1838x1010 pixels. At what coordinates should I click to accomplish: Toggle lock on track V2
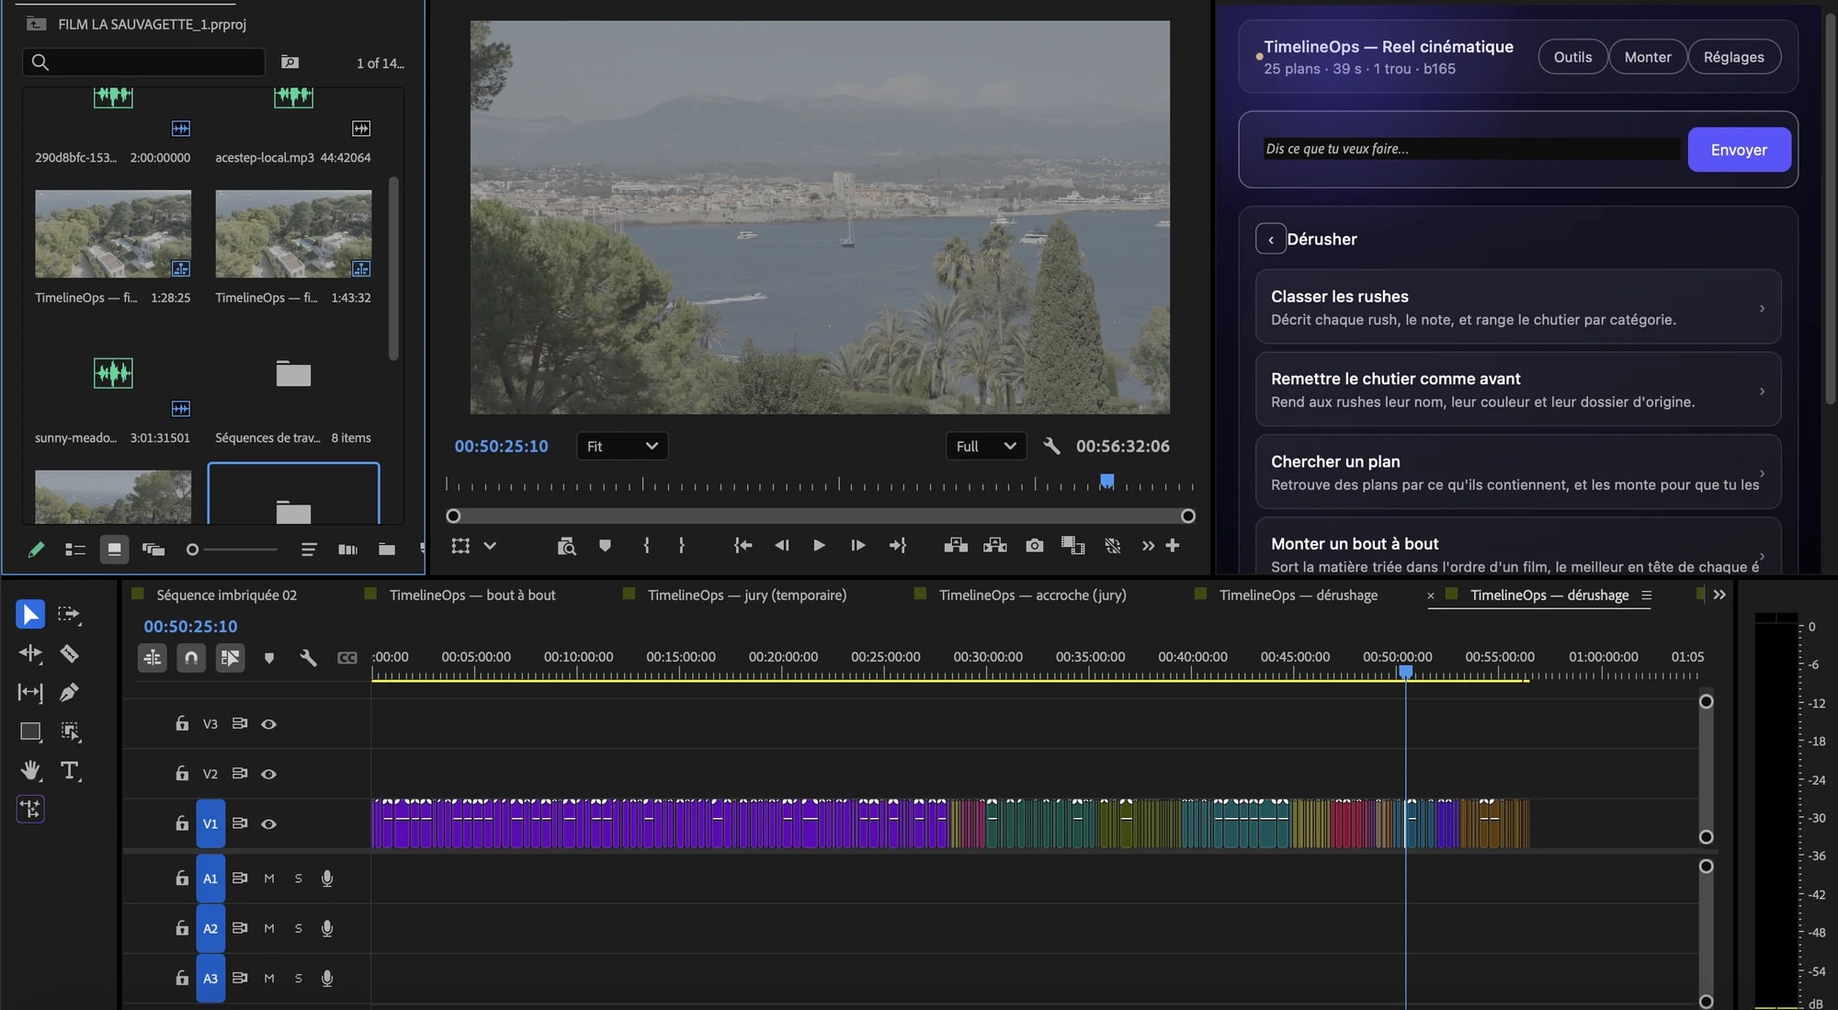pyautogui.click(x=182, y=774)
